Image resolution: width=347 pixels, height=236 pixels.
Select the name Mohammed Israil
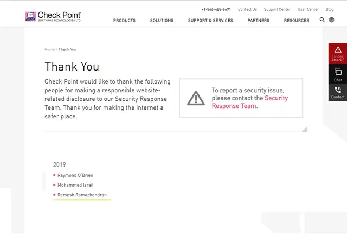75,185
